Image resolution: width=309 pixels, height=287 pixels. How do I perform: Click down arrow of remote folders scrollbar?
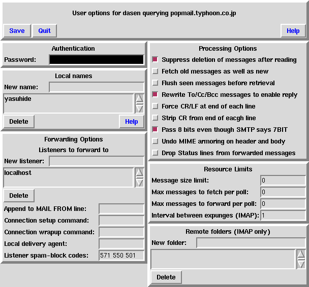coord(301,264)
